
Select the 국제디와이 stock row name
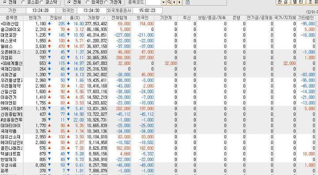(x=11, y=69)
